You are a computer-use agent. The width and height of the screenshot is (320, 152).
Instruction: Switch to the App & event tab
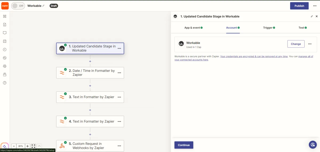pos(193,28)
